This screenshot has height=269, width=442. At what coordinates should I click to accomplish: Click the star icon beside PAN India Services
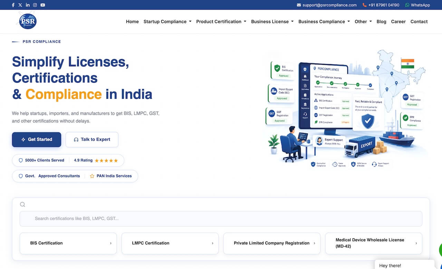pyautogui.click(x=92, y=176)
